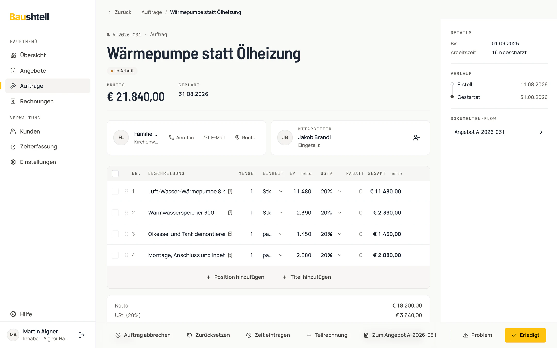Viewport: 557px width, 348px height.
Task: Click bookmark icon on Warmwasserspeicher row
Action: coord(230,213)
